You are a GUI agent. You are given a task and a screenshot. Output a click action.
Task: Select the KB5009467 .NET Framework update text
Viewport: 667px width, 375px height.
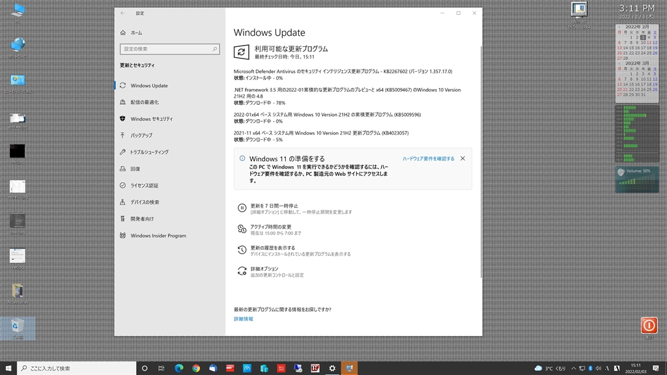click(x=347, y=93)
